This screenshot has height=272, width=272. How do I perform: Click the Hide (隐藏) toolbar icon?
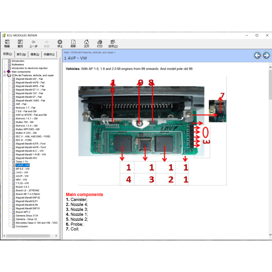(7, 44)
